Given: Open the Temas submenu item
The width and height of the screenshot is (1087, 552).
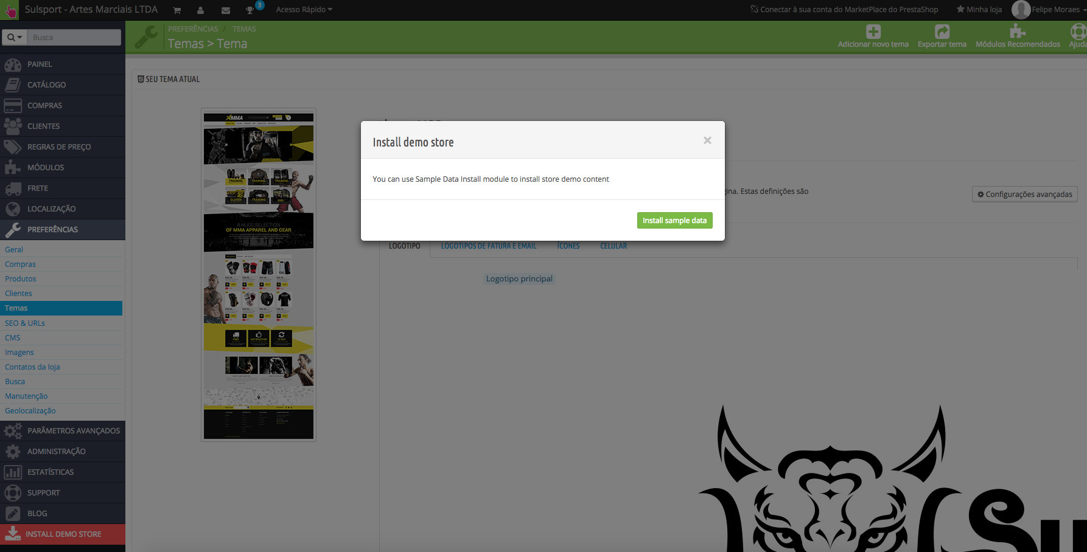Looking at the screenshot, I should click(61, 308).
